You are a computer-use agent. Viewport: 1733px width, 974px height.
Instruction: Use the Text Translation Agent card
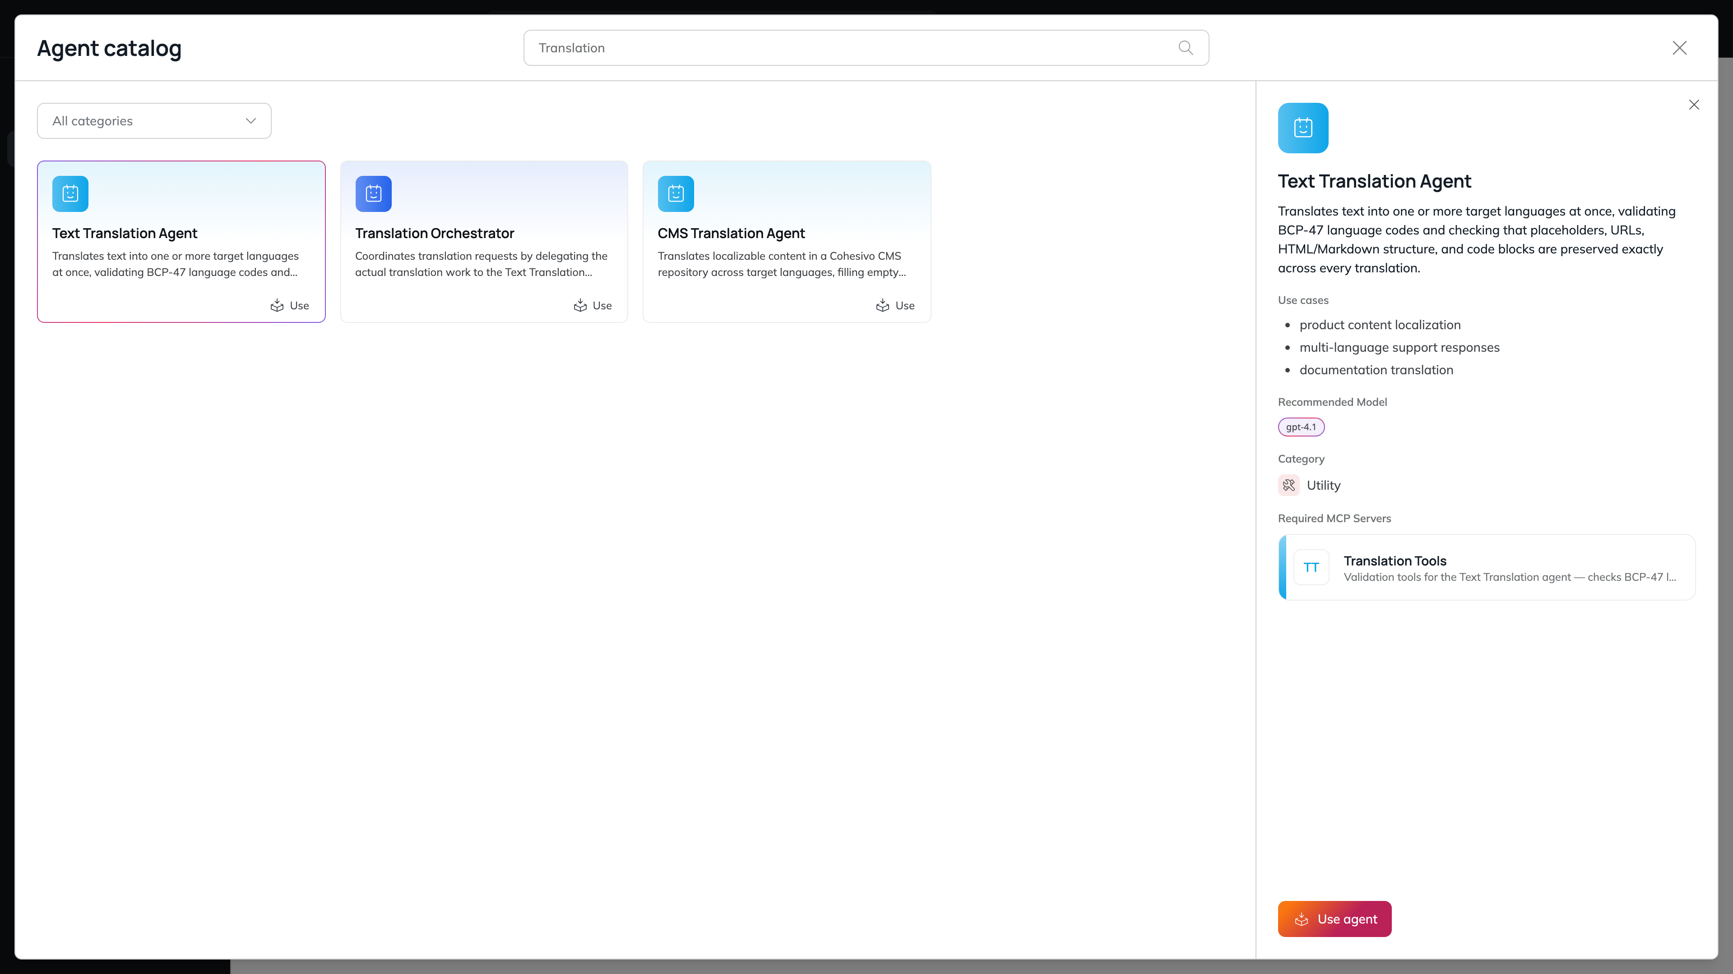click(290, 306)
